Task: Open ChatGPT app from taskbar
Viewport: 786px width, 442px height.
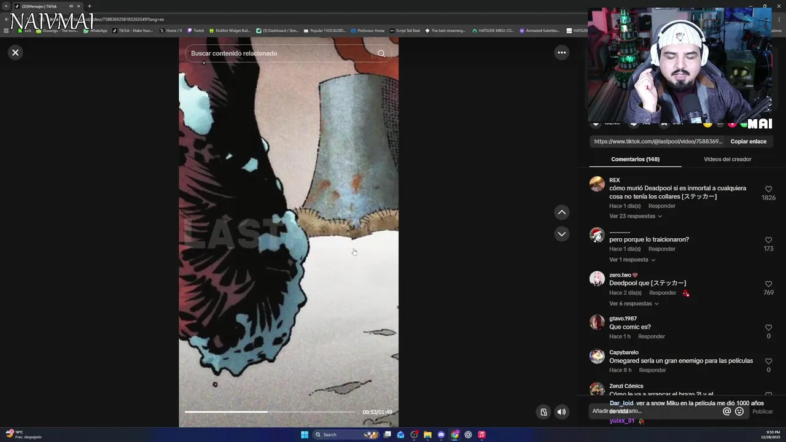Action: (468, 435)
